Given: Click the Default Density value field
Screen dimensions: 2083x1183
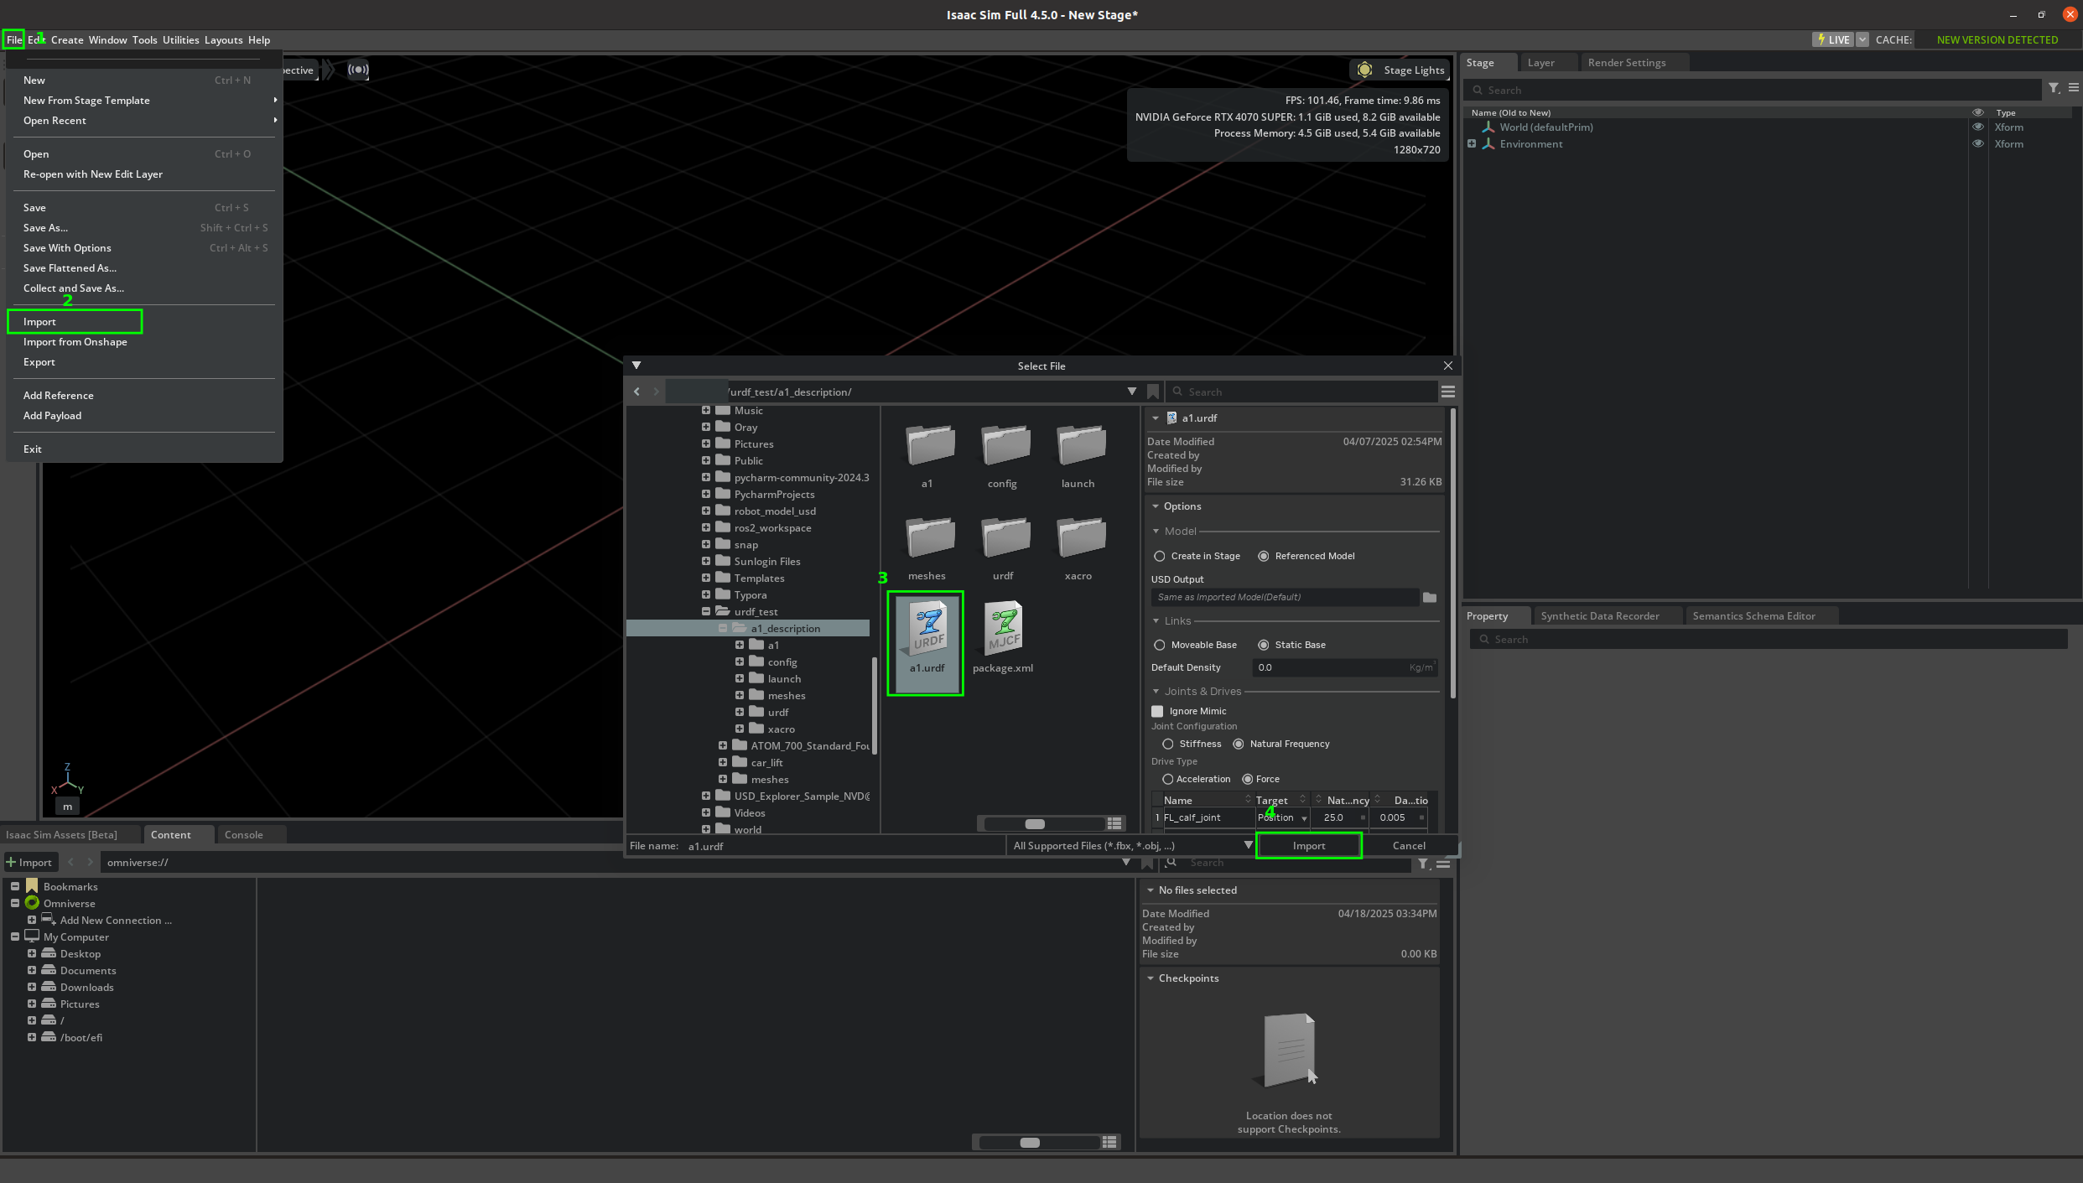Looking at the screenshot, I should (x=1344, y=667).
